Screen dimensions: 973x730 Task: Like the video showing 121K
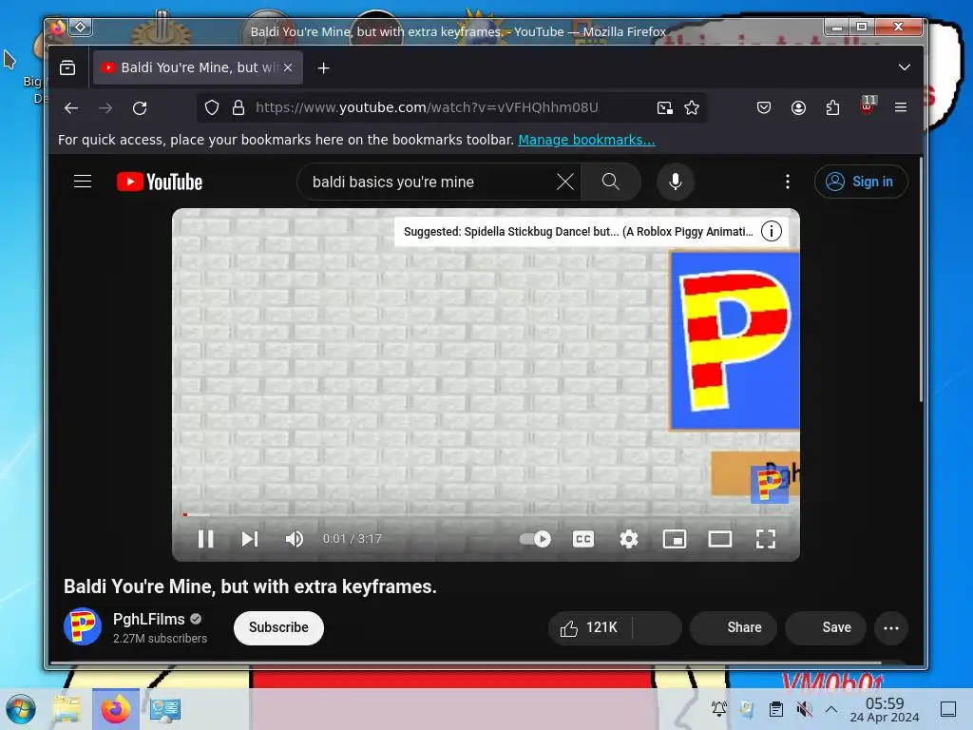589,627
